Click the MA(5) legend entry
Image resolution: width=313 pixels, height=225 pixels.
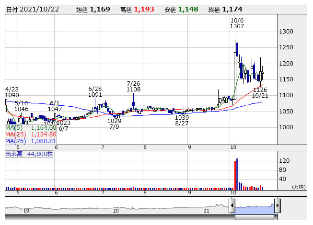coord(31,128)
